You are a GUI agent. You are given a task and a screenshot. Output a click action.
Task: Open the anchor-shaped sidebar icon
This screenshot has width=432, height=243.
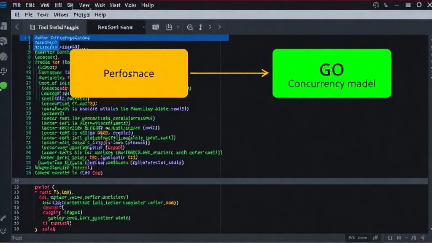point(3,71)
